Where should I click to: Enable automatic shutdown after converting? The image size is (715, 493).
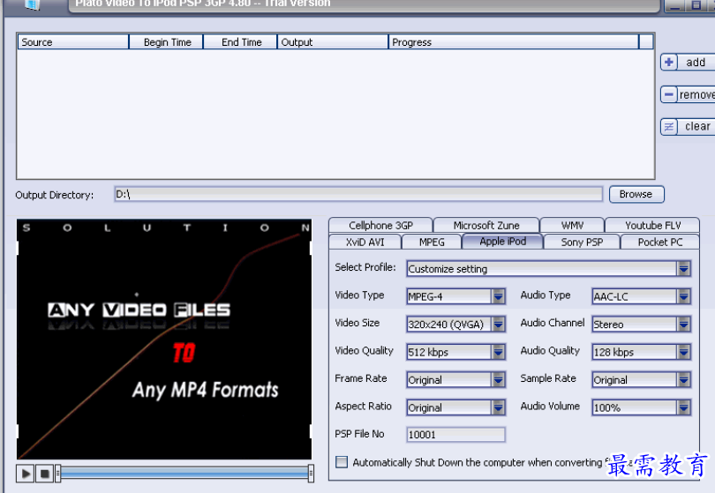342,462
